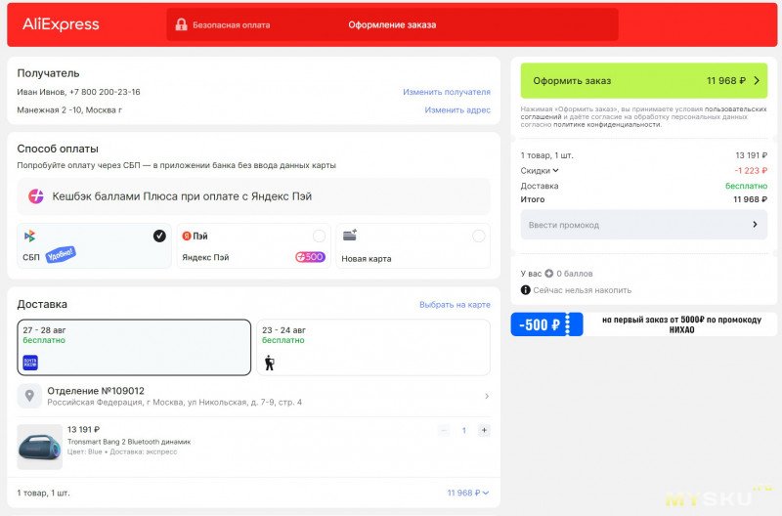
Task: Click the Yandex Pay logo
Action: [195, 236]
